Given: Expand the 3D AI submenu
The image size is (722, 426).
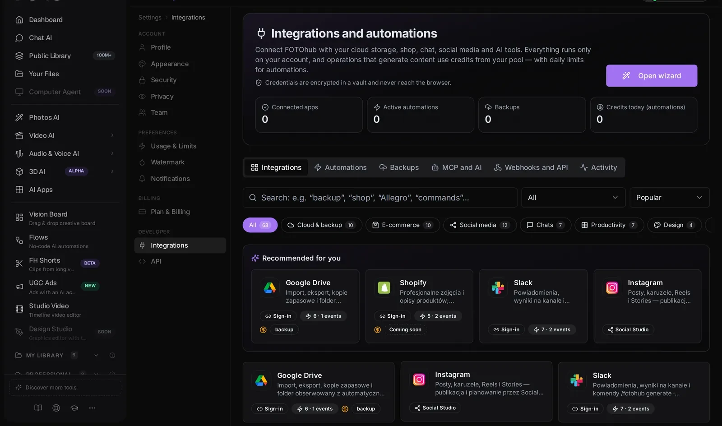Looking at the screenshot, I should [112, 171].
